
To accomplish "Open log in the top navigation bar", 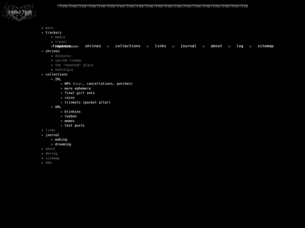I will [240, 46].
